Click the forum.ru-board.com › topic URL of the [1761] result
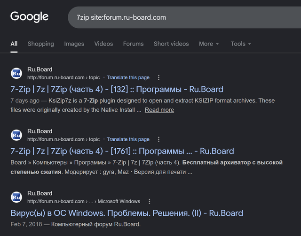Image resolution: width=301 pixels, height=236 pixels. coord(63,139)
